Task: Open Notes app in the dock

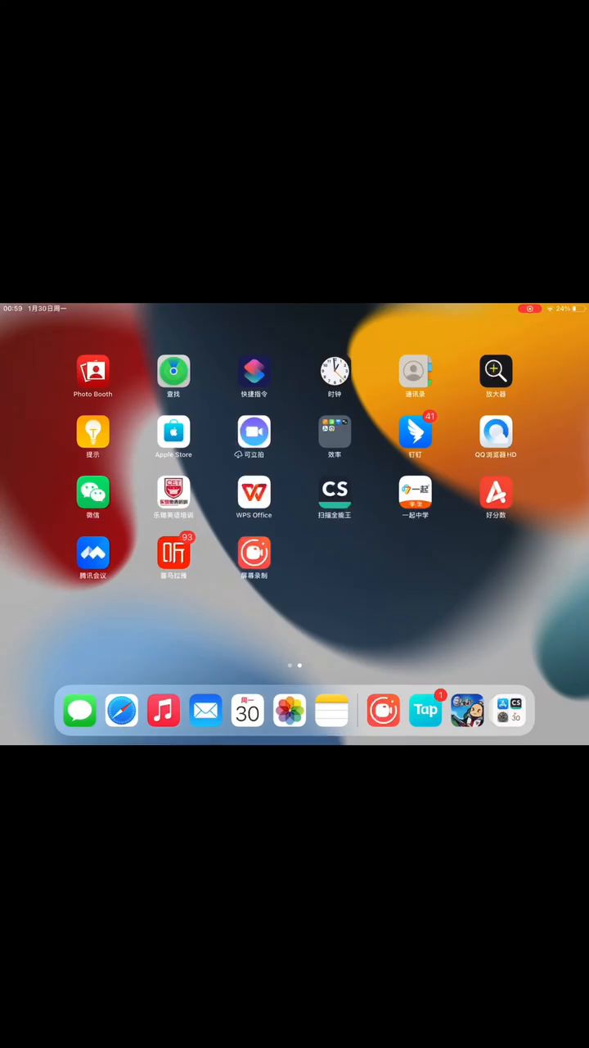Action: (331, 711)
